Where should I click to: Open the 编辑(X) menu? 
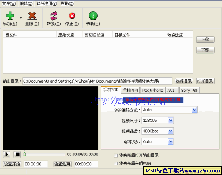tap(26, 3)
